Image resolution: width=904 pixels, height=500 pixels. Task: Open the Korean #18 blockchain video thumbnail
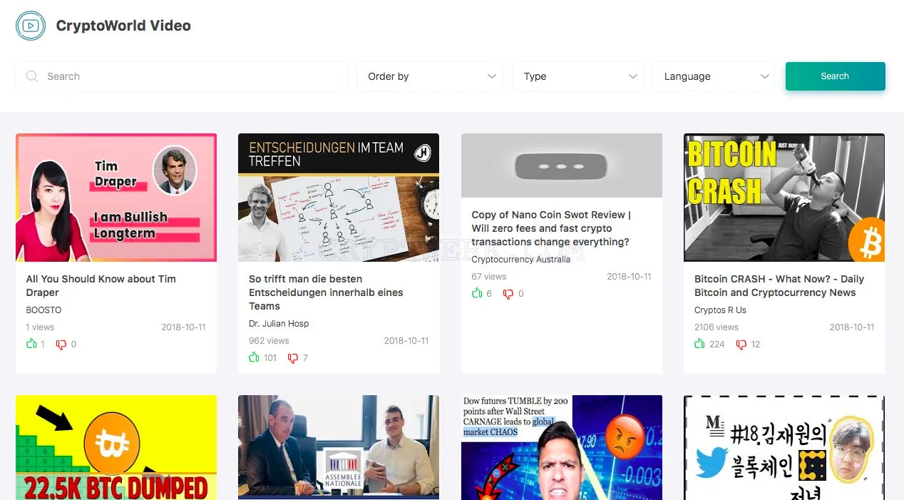coord(784,447)
